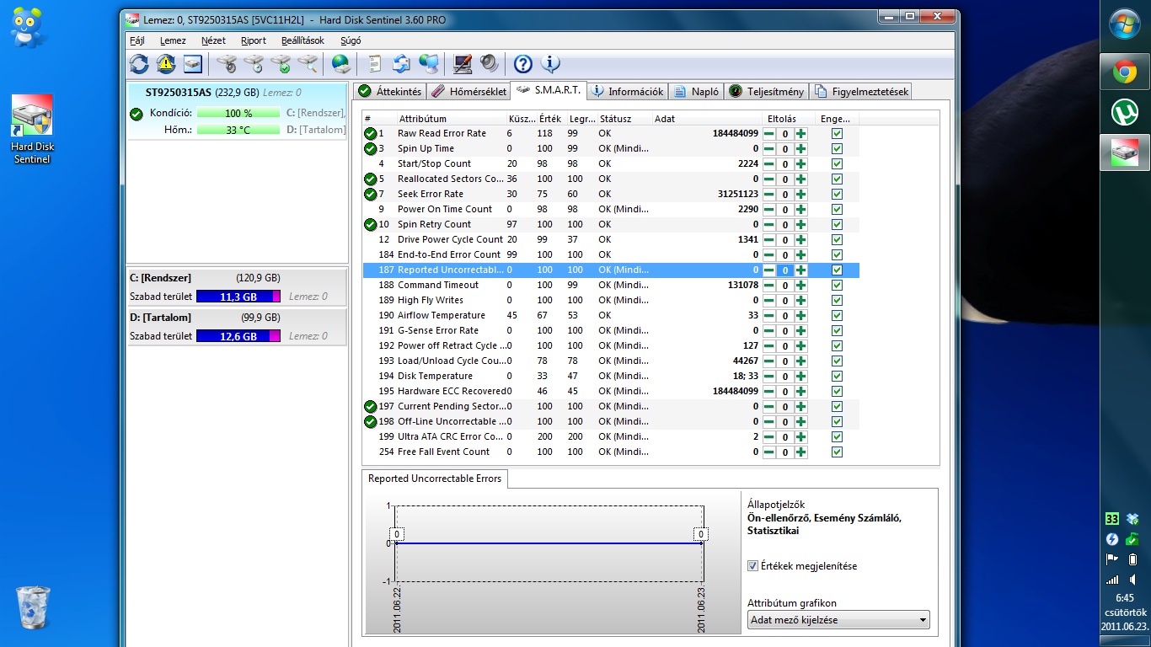Click the green status check beside Kondíció
Viewport: 1151px width, 647px height.
pyautogui.click(x=137, y=114)
